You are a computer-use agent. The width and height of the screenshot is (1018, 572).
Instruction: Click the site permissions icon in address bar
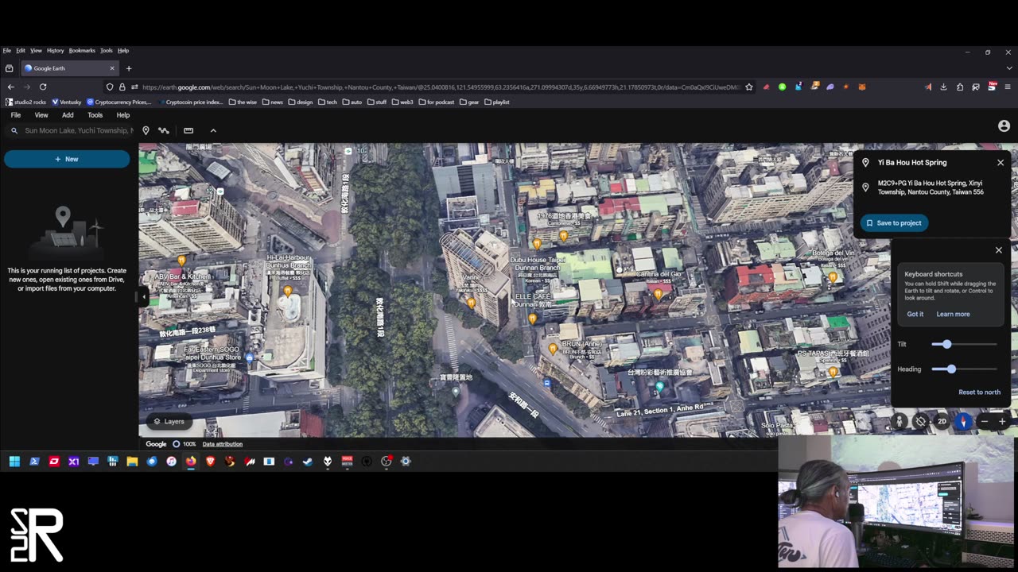134,87
